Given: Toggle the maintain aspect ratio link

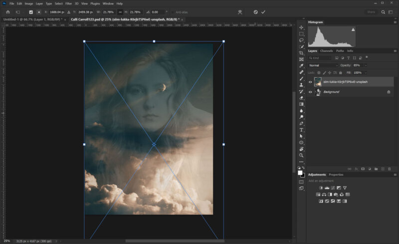Looking at the screenshot, I should coord(120,12).
